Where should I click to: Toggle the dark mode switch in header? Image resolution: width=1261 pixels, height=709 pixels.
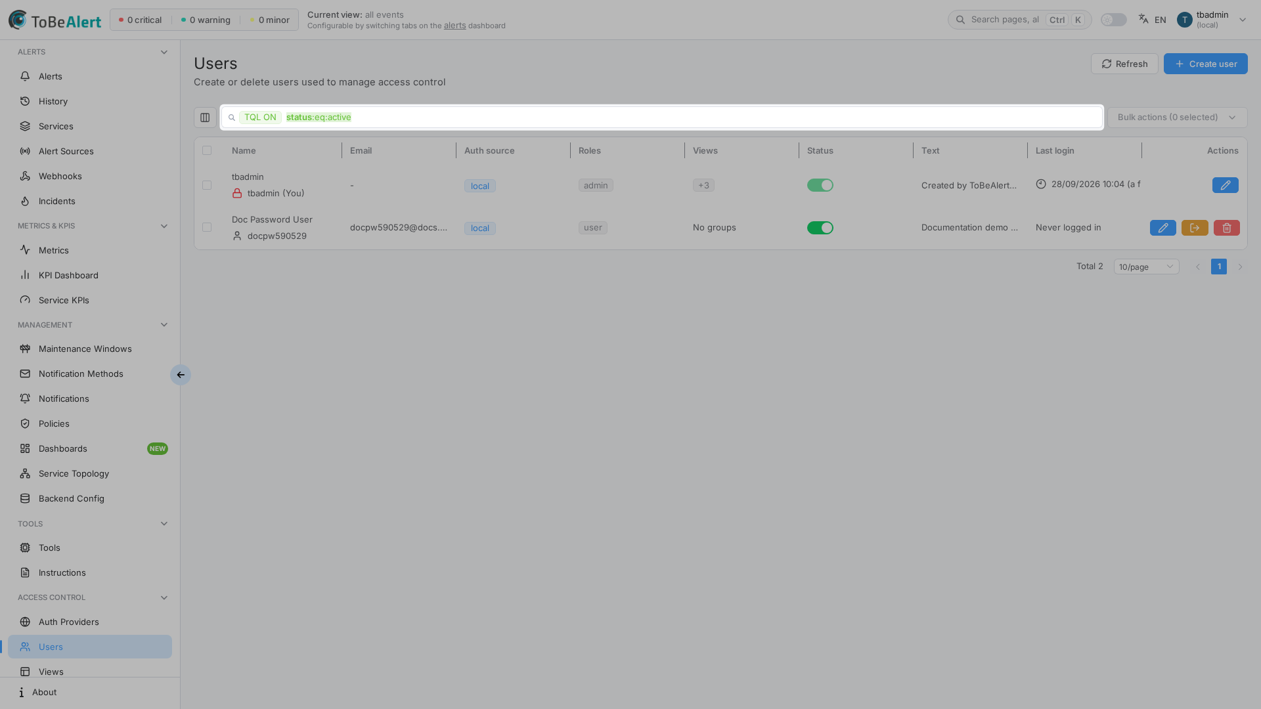pyautogui.click(x=1113, y=20)
